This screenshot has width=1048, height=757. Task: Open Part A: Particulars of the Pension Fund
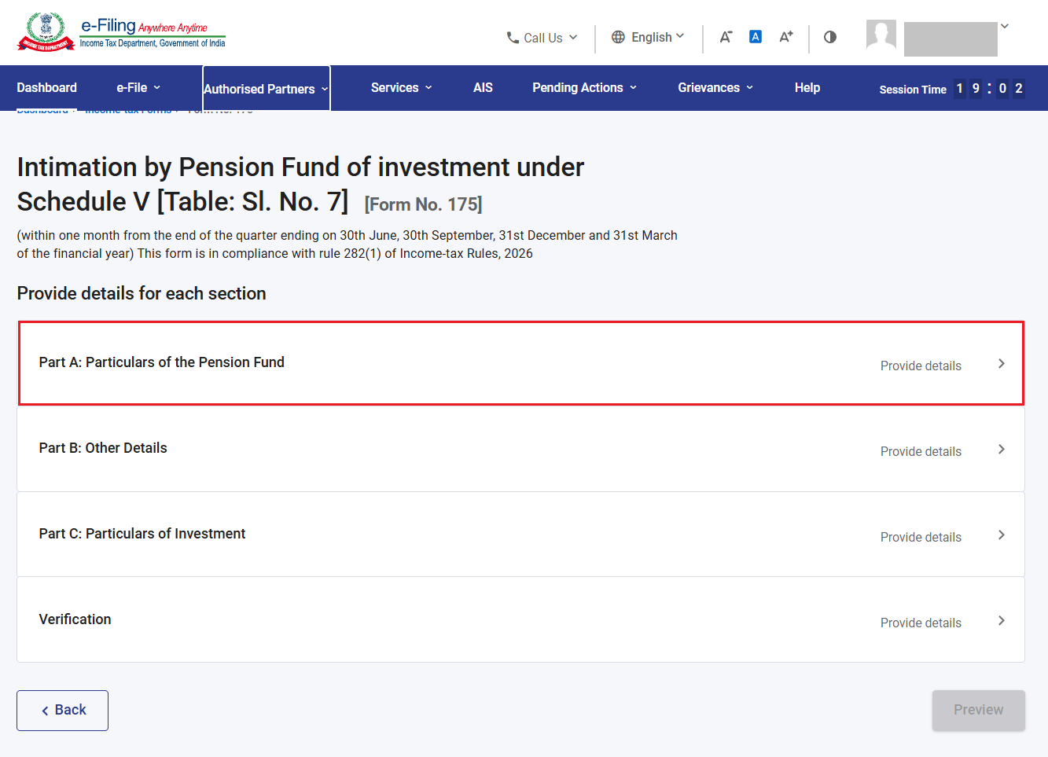(x=521, y=363)
